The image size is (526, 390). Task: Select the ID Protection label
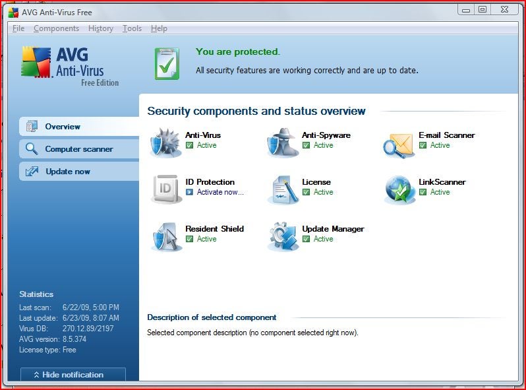pyautogui.click(x=210, y=181)
